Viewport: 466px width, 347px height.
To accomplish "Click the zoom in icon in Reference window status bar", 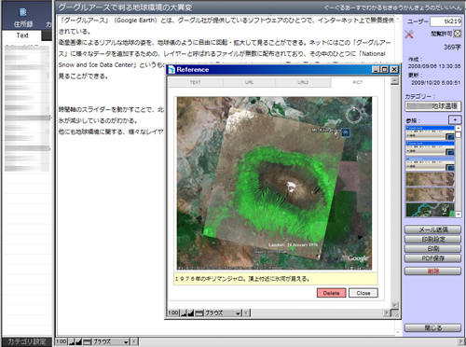I will (x=191, y=312).
